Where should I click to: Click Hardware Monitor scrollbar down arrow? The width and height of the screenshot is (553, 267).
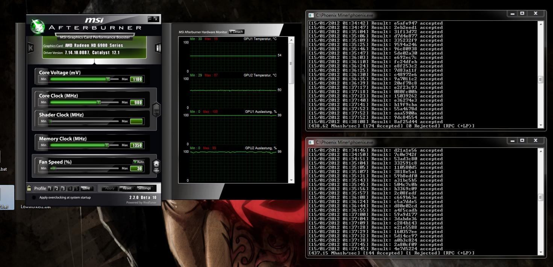click(x=291, y=180)
